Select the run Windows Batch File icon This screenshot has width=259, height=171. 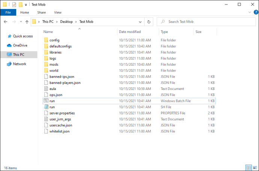point(46,101)
